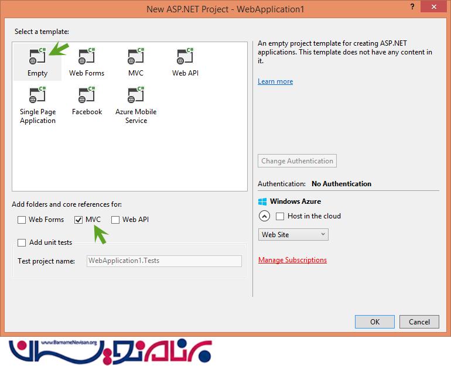Click the Change Authentication button

coord(297,161)
